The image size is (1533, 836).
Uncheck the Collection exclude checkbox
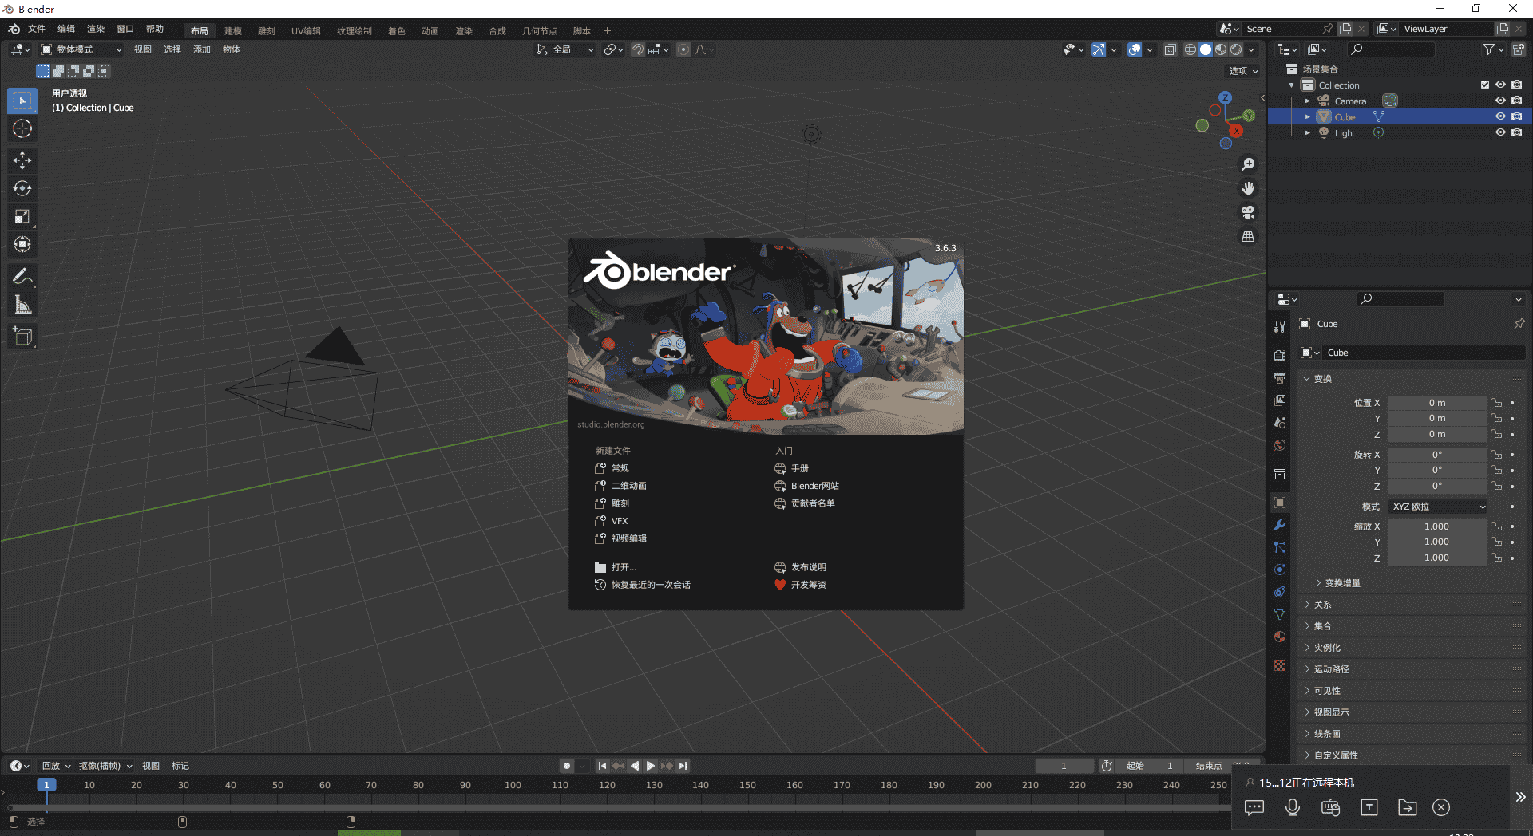click(x=1484, y=85)
